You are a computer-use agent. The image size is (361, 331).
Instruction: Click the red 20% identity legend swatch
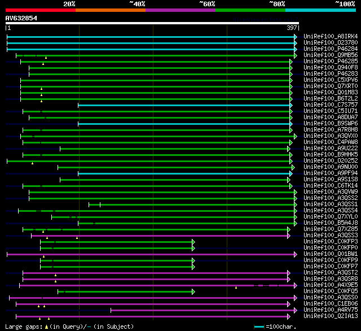tap(40, 10)
